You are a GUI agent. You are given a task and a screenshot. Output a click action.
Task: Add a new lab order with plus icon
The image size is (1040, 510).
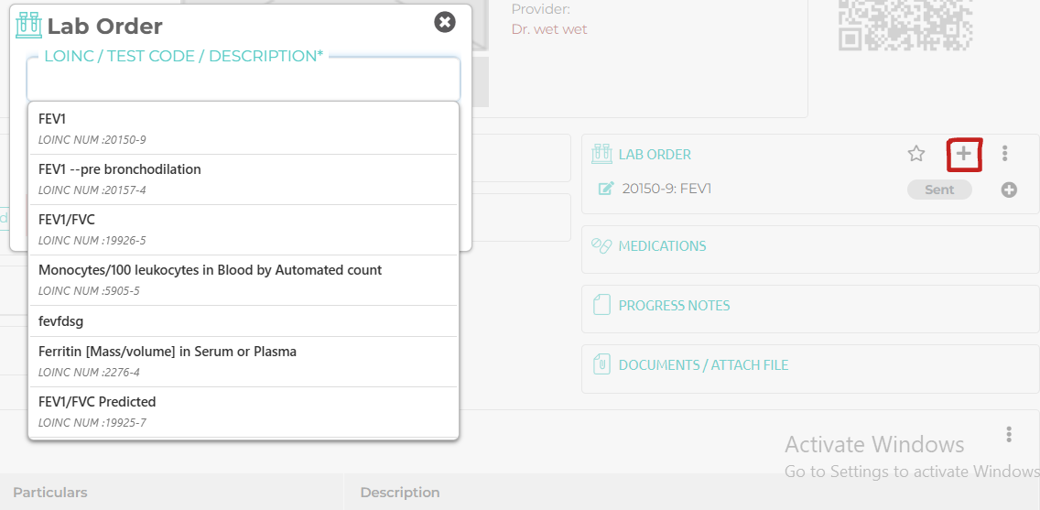click(x=963, y=154)
